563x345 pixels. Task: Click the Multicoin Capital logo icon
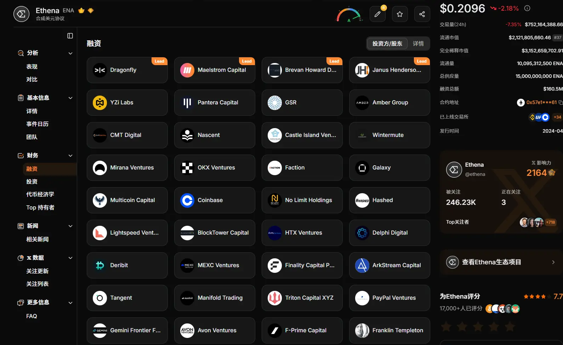pos(100,200)
